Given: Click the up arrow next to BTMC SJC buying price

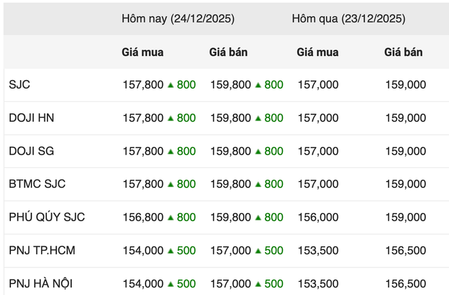Looking at the screenshot, I should (171, 185).
